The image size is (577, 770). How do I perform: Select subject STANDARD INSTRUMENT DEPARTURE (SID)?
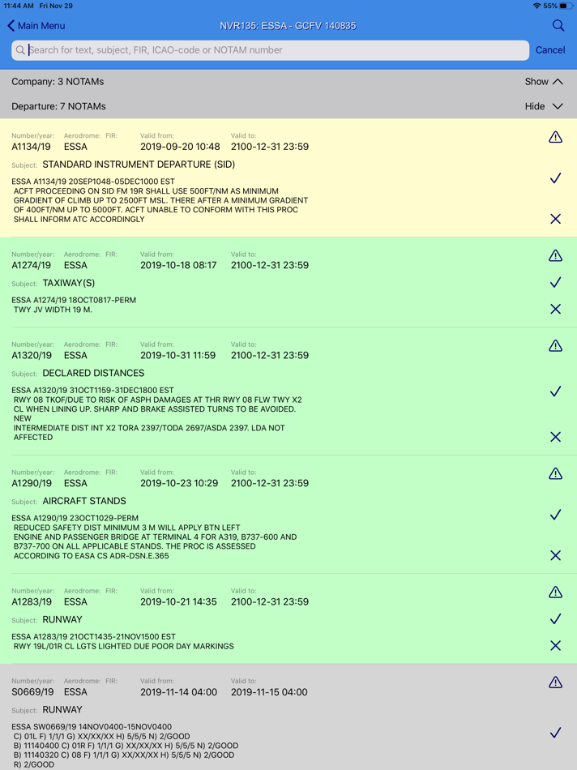pyautogui.click(x=139, y=165)
